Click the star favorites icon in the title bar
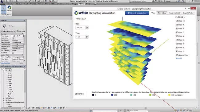The height and width of the screenshot is (112, 200). coord(162,1)
